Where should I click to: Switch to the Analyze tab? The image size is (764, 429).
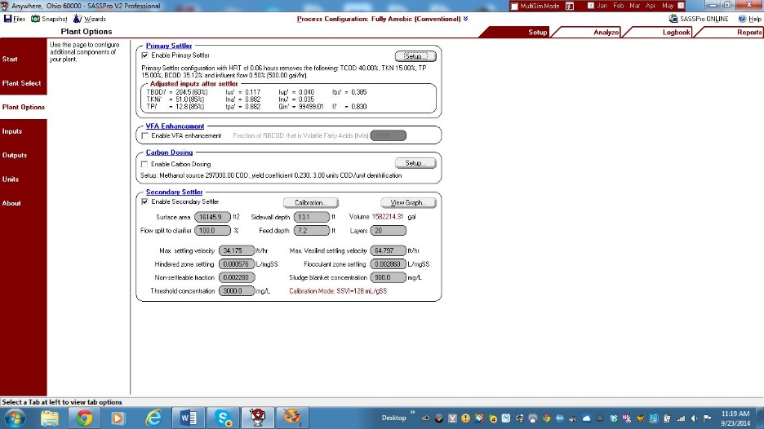606,33
